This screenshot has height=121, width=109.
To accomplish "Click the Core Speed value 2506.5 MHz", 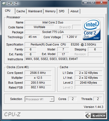I will 38,73.
